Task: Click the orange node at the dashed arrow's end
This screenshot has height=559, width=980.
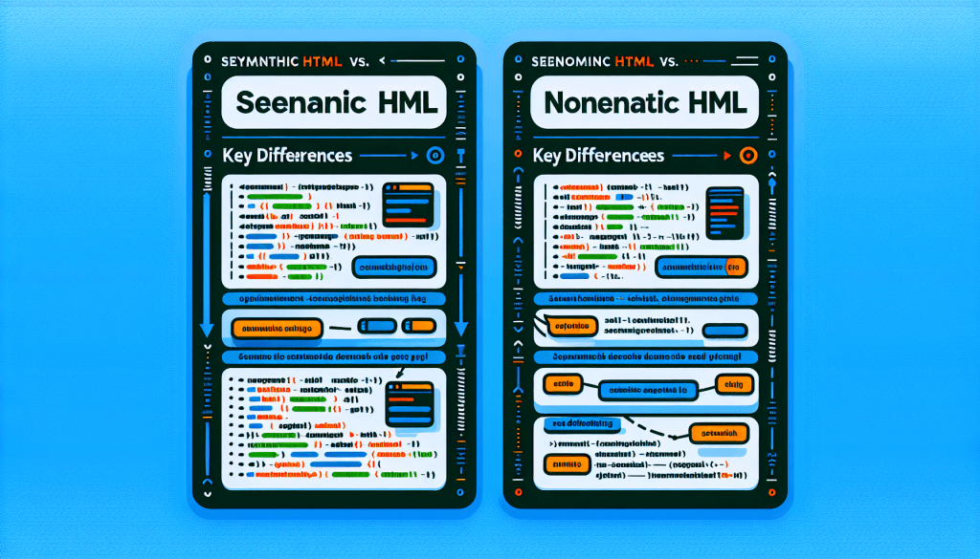Action: click(719, 433)
